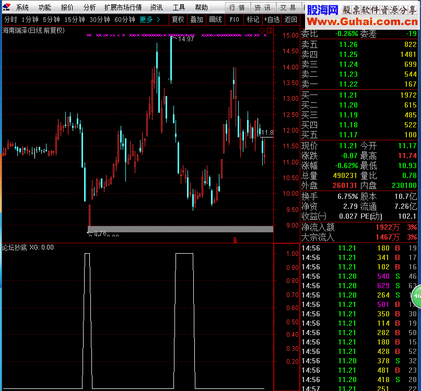This screenshot has height=391, width=421.
Task: Click the 15.00 price axis label
Action: [x=290, y=35]
